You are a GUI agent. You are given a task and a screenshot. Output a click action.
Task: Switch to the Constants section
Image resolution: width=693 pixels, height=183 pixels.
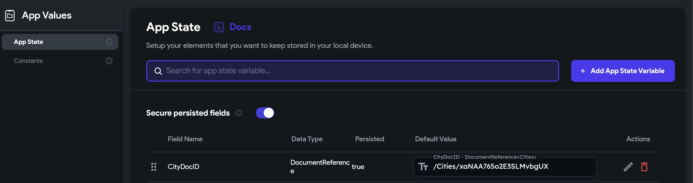28,61
